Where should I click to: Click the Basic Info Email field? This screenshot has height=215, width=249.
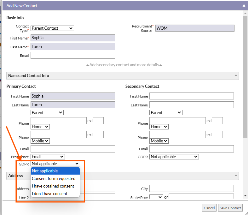[72, 55]
